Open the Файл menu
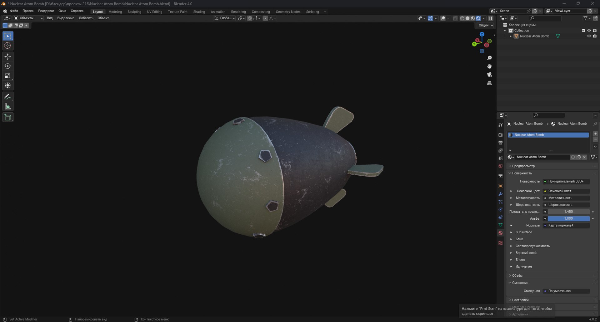Image resolution: width=600 pixels, height=322 pixels. (14, 11)
